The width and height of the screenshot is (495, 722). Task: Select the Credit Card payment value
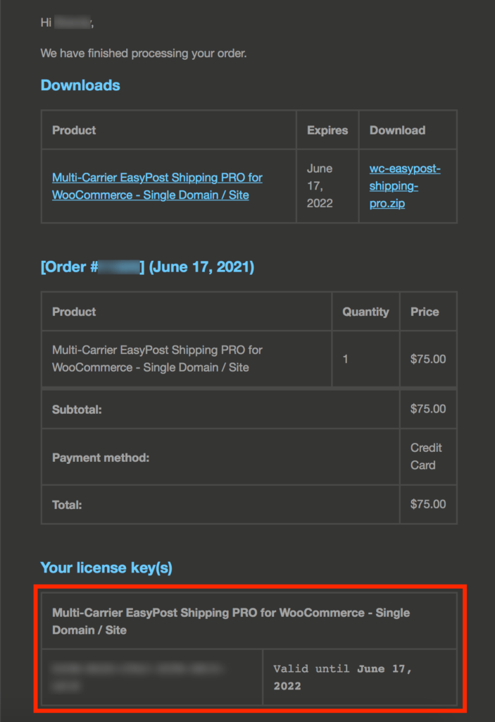426,456
